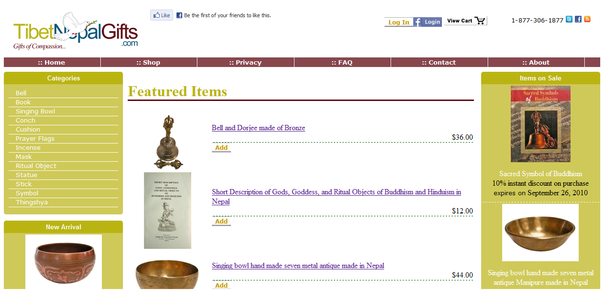Open the Shop menu item
Screen dimensions: 605x290
click(x=148, y=62)
